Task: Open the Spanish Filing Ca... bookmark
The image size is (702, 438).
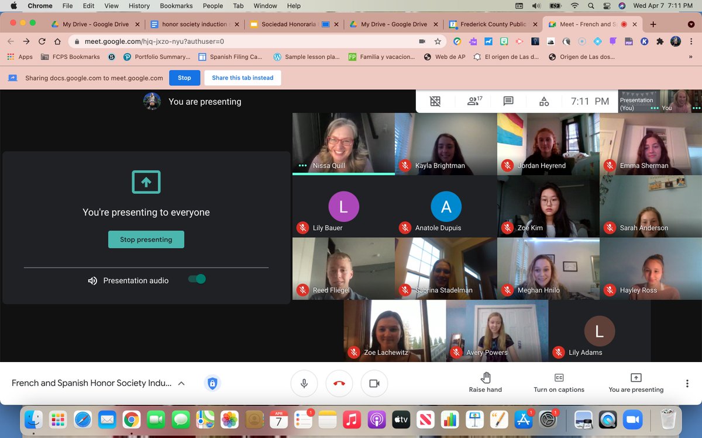Action: click(230, 57)
